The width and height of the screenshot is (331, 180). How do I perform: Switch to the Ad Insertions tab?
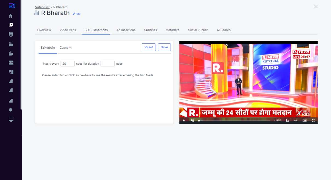(x=126, y=30)
